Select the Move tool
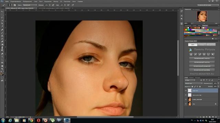This screenshot has width=220, height=123. coord(2,12)
